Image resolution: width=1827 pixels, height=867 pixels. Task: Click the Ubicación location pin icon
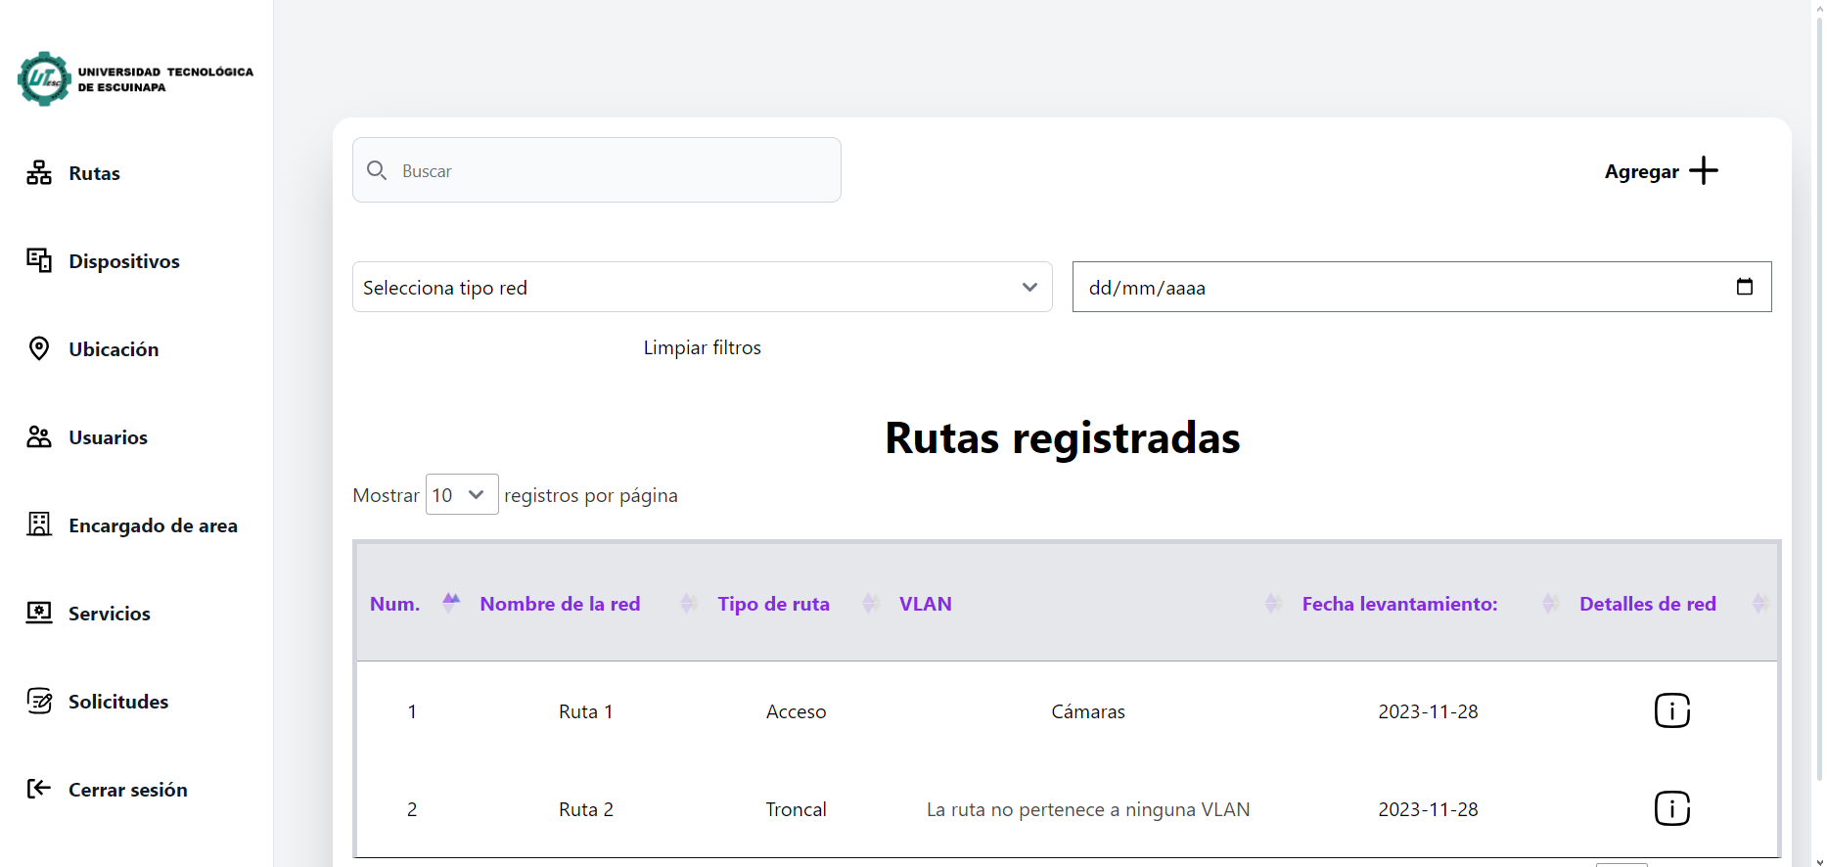(39, 348)
